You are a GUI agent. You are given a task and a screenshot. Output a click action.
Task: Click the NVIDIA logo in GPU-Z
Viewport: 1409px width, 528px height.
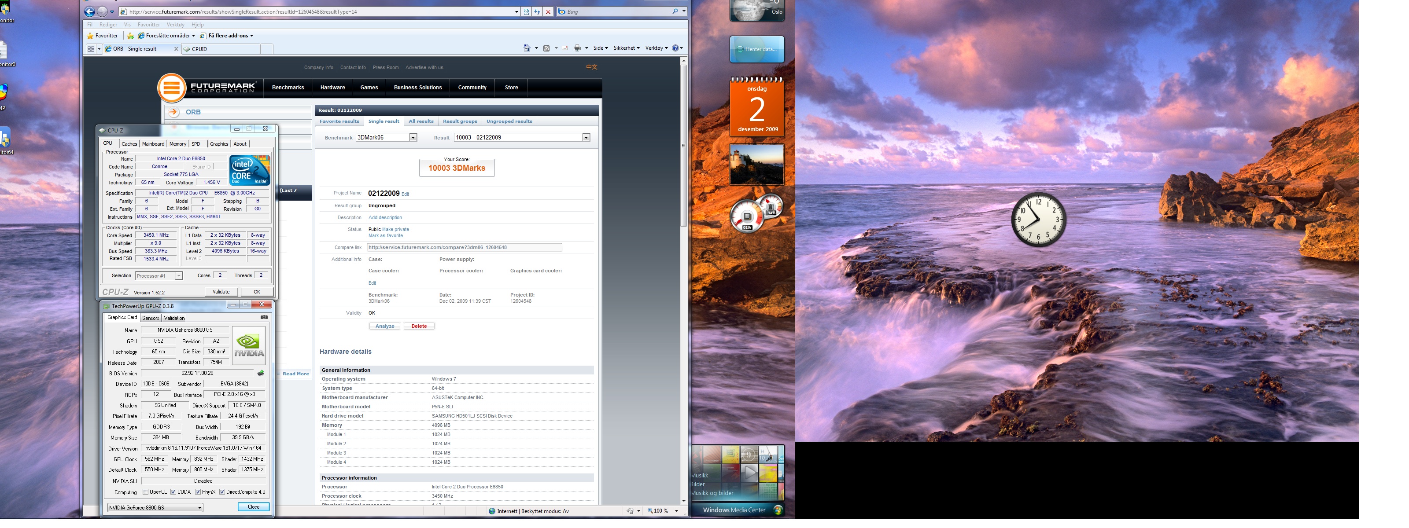pos(249,345)
